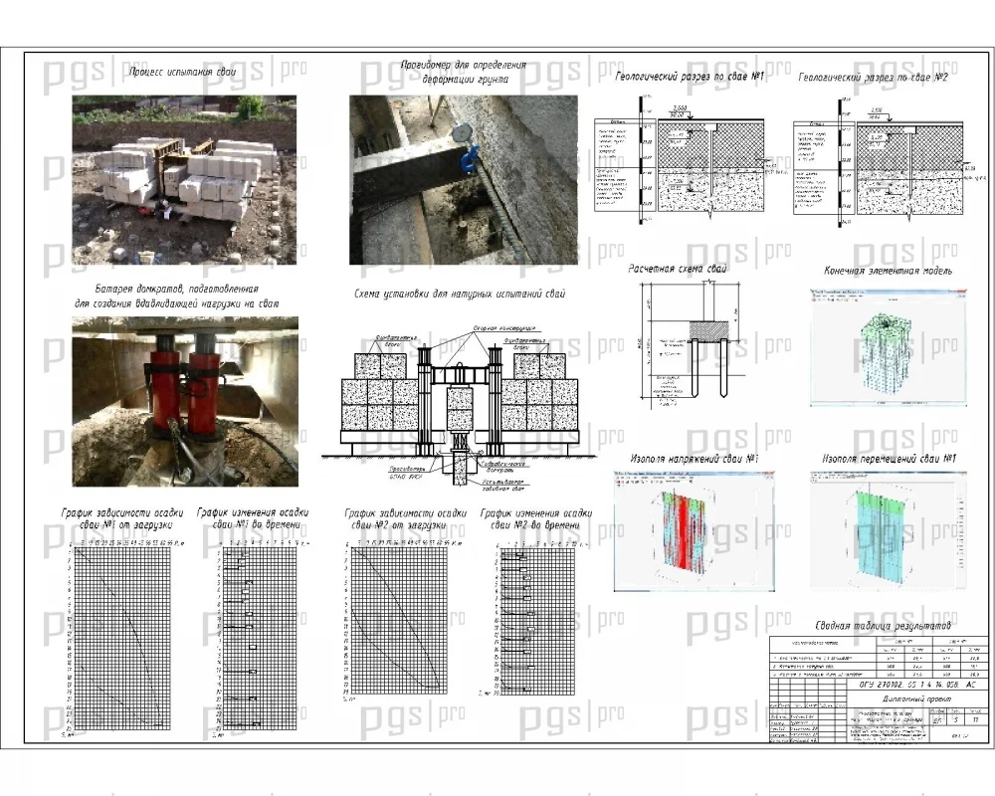Click the 'ОГУ 270102' drawing code cell
The width and height of the screenshot is (995, 796).
click(917, 685)
